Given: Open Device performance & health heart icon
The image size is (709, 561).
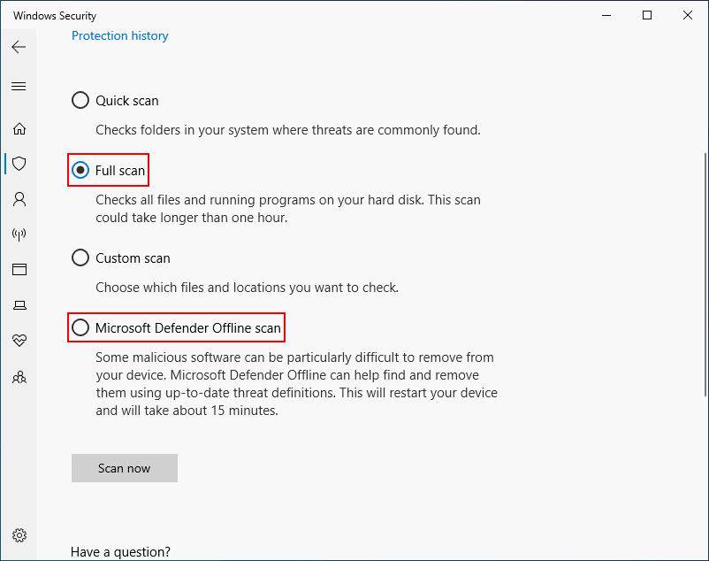Looking at the screenshot, I should [x=19, y=341].
